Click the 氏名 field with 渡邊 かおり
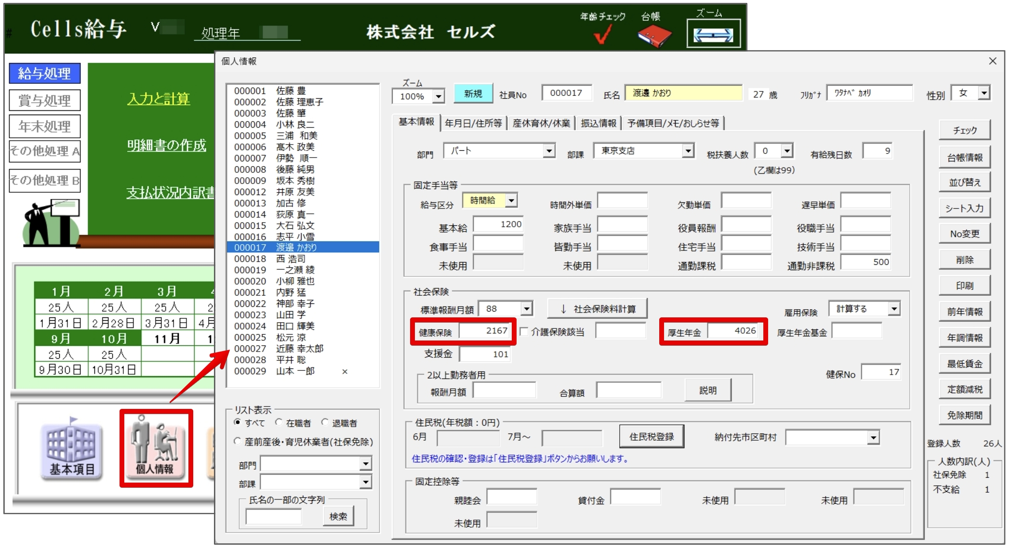Image resolution: width=1011 pixels, height=550 pixels. pyautogui.click(x=683, y=93)
